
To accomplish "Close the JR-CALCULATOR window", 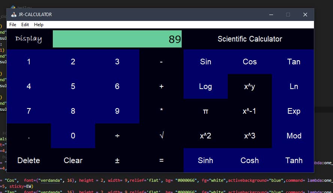I will click(305, 15).
